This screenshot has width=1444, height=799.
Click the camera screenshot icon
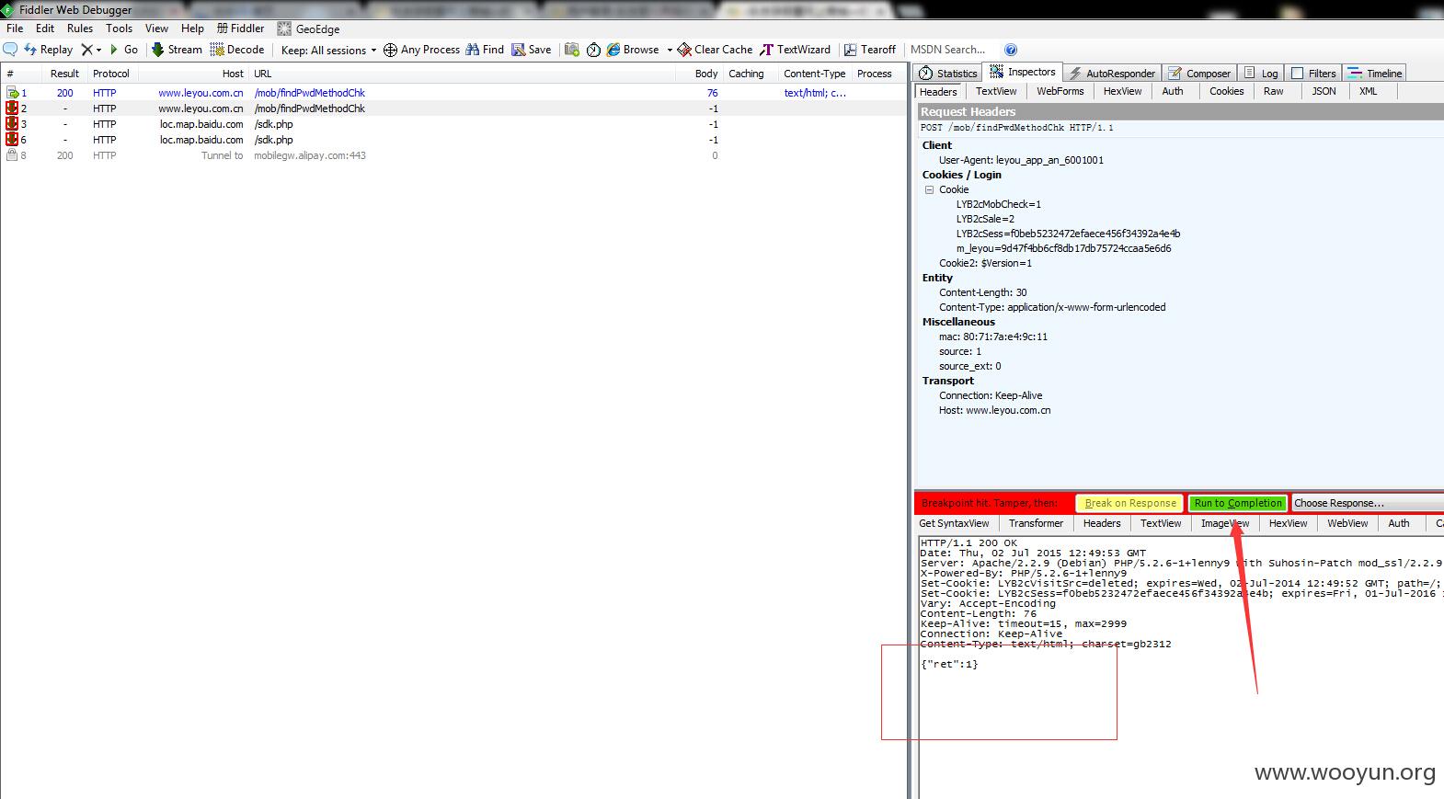(x=572, y=50)
